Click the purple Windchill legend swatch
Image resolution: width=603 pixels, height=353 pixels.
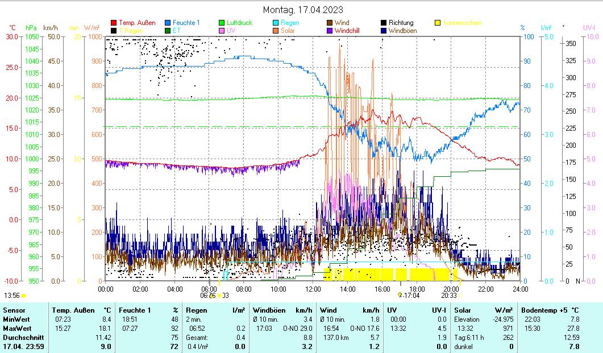click(329, 31)
